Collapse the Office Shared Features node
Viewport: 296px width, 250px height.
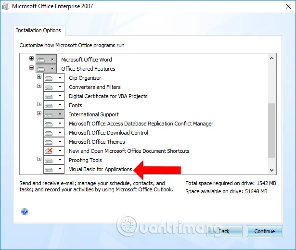click(x=32, y=67)
